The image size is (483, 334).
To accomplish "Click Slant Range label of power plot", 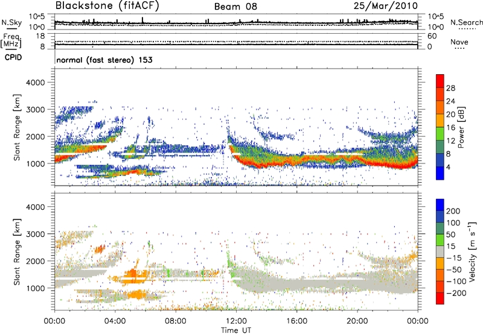I will click(x=17, y=127).
